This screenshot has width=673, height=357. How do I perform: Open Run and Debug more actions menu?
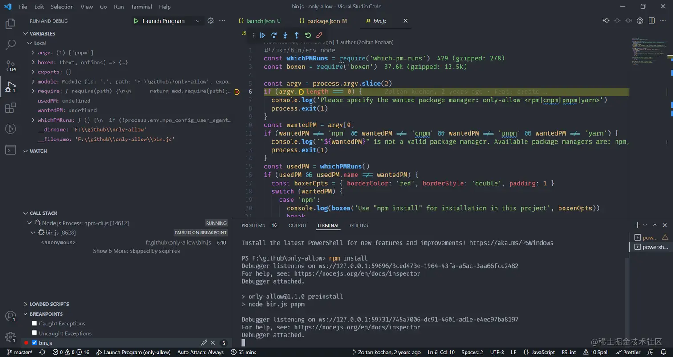click(x=223, y=21)
